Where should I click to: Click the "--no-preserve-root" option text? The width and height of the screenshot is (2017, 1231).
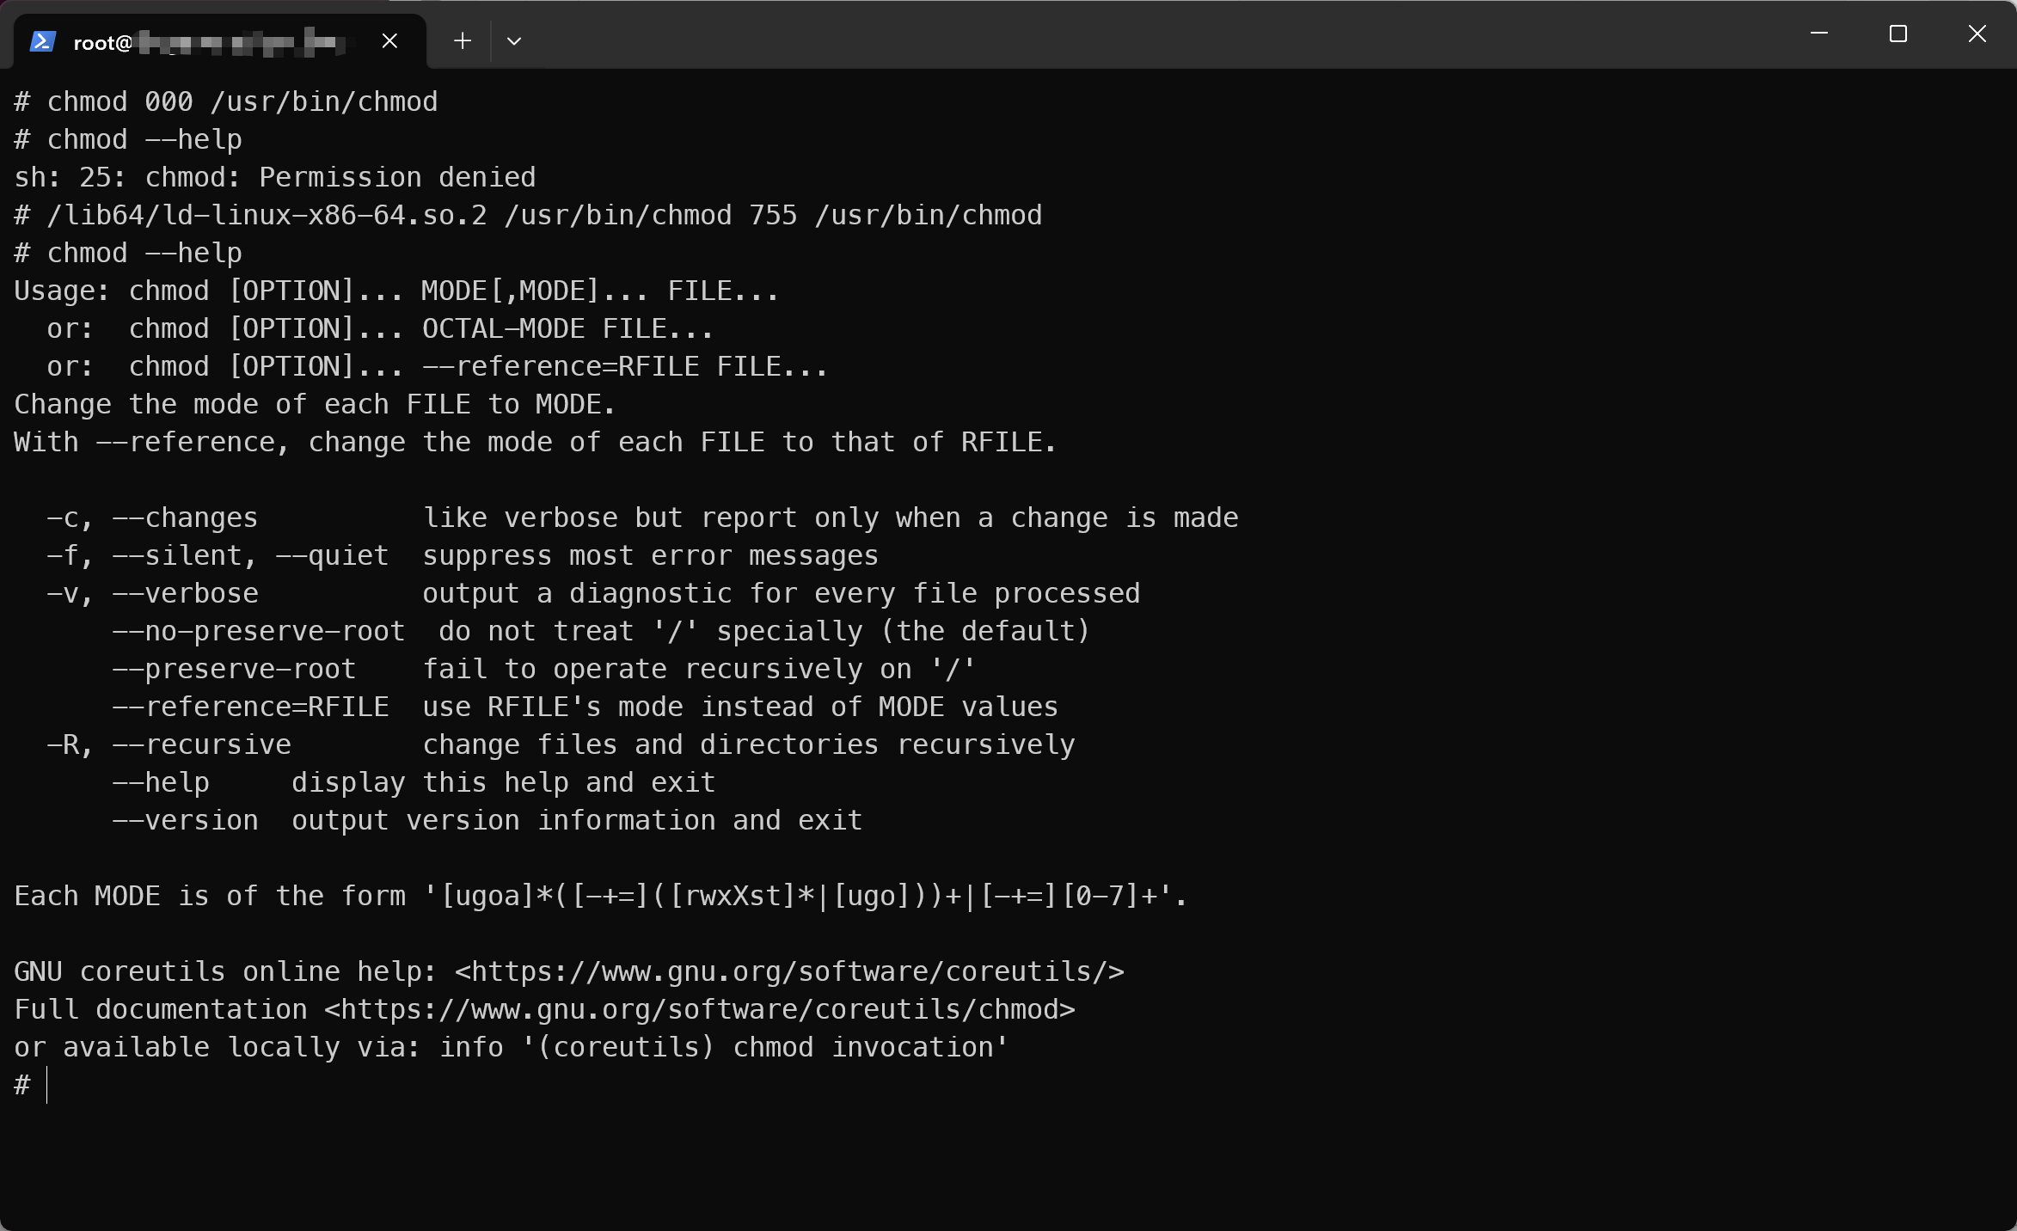[x=258, y=632]
